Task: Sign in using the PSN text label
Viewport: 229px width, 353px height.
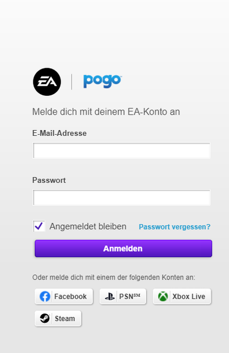Action: pyautogui.click(x=130, y=297)
